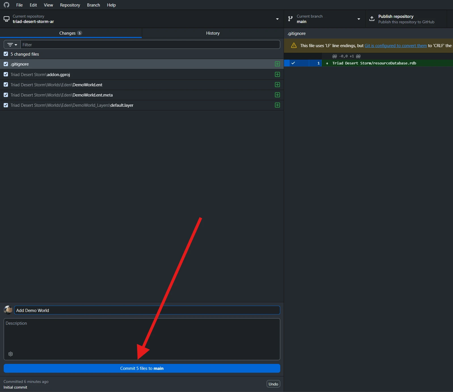Click the Filter input field

(x=150, y=45)
